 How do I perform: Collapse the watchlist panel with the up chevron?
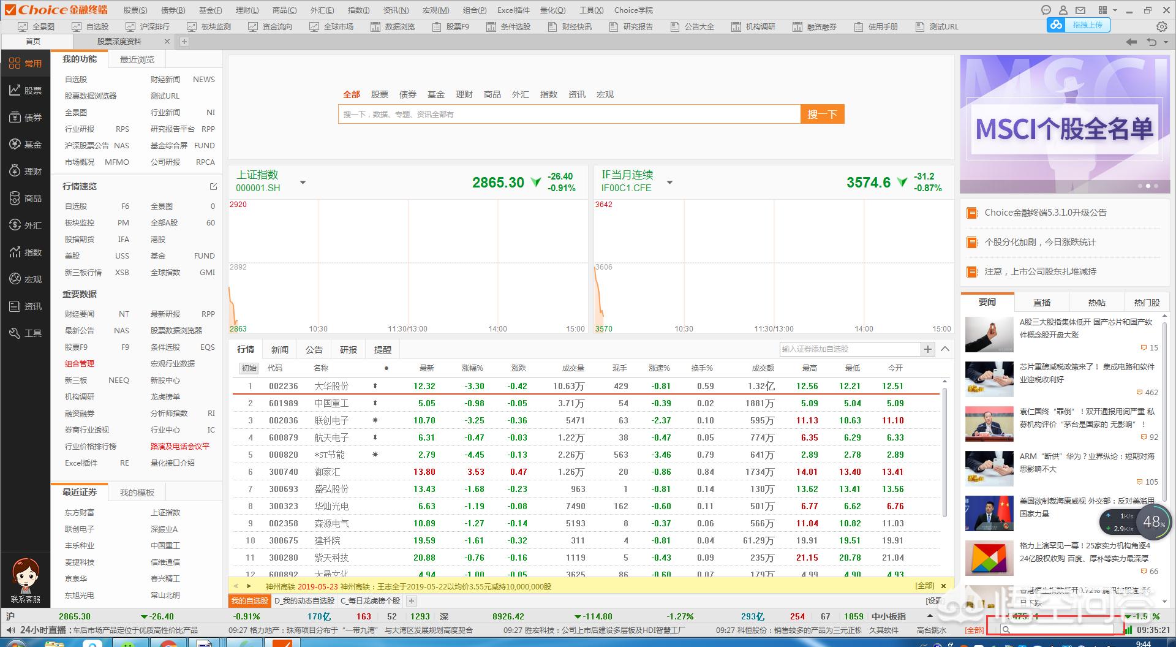coord(945,349)
